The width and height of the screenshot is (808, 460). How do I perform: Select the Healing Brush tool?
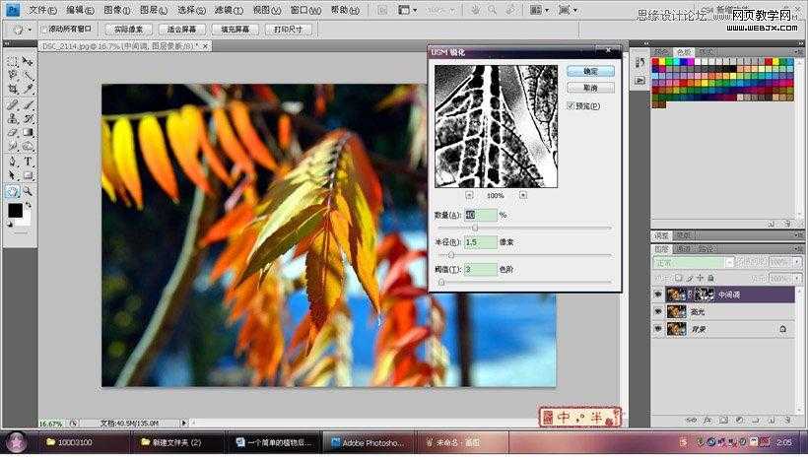click(13, 104)
